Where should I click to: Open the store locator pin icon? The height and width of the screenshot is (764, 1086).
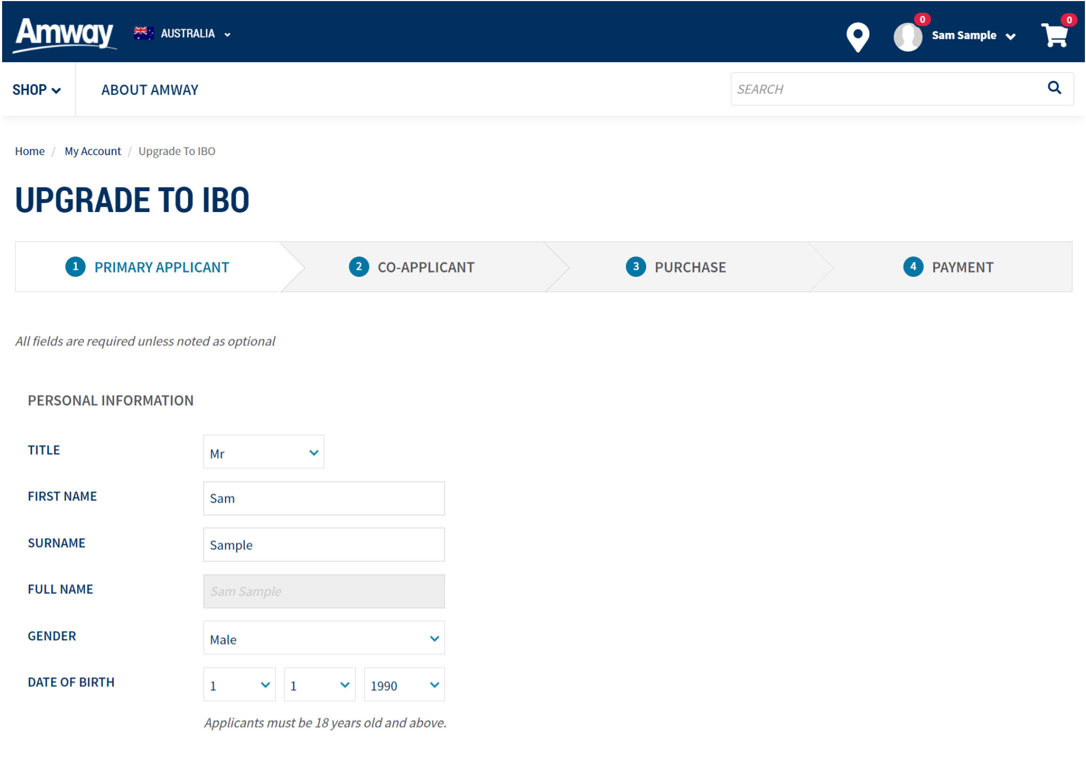click(857, 37)
